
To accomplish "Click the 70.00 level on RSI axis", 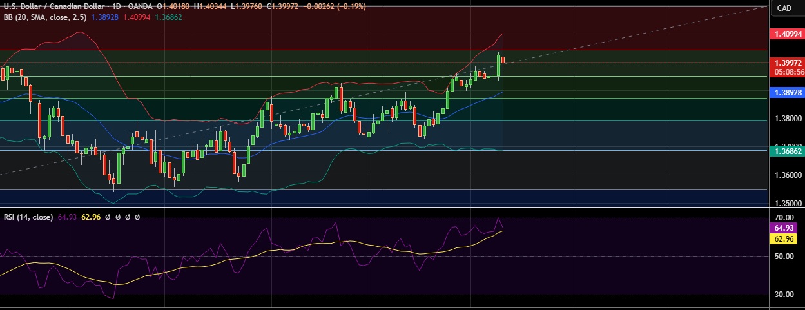I will pos(784,218).
